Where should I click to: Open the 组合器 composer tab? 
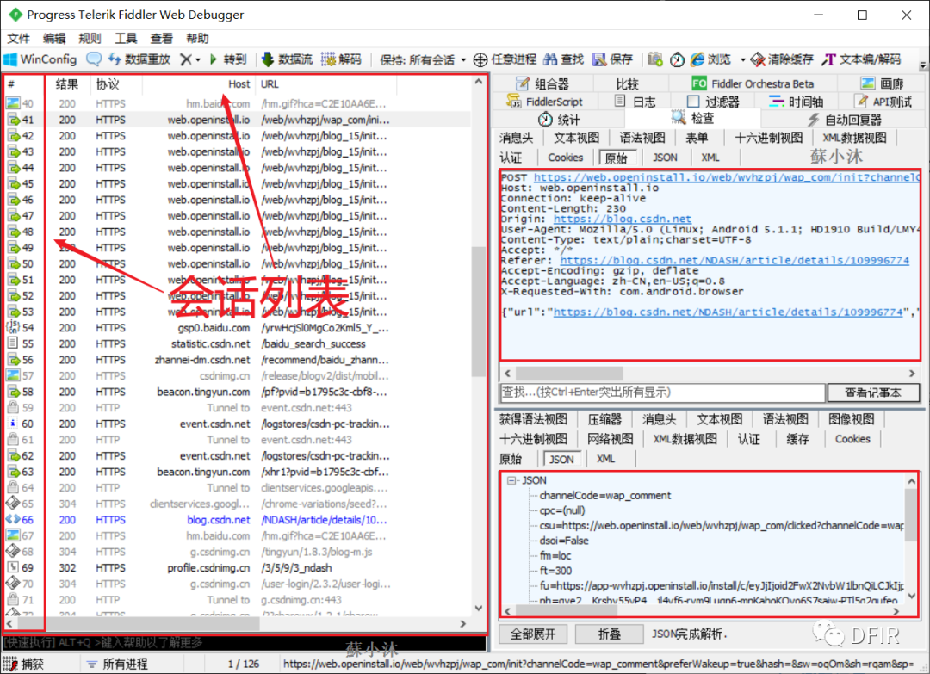coord(542,83)
